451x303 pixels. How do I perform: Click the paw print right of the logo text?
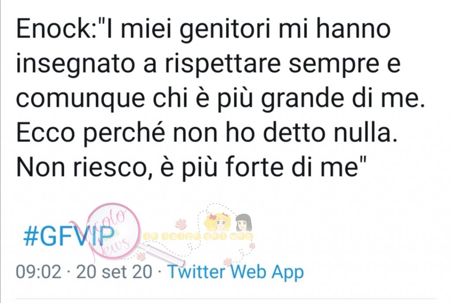[x=252, y=245]
